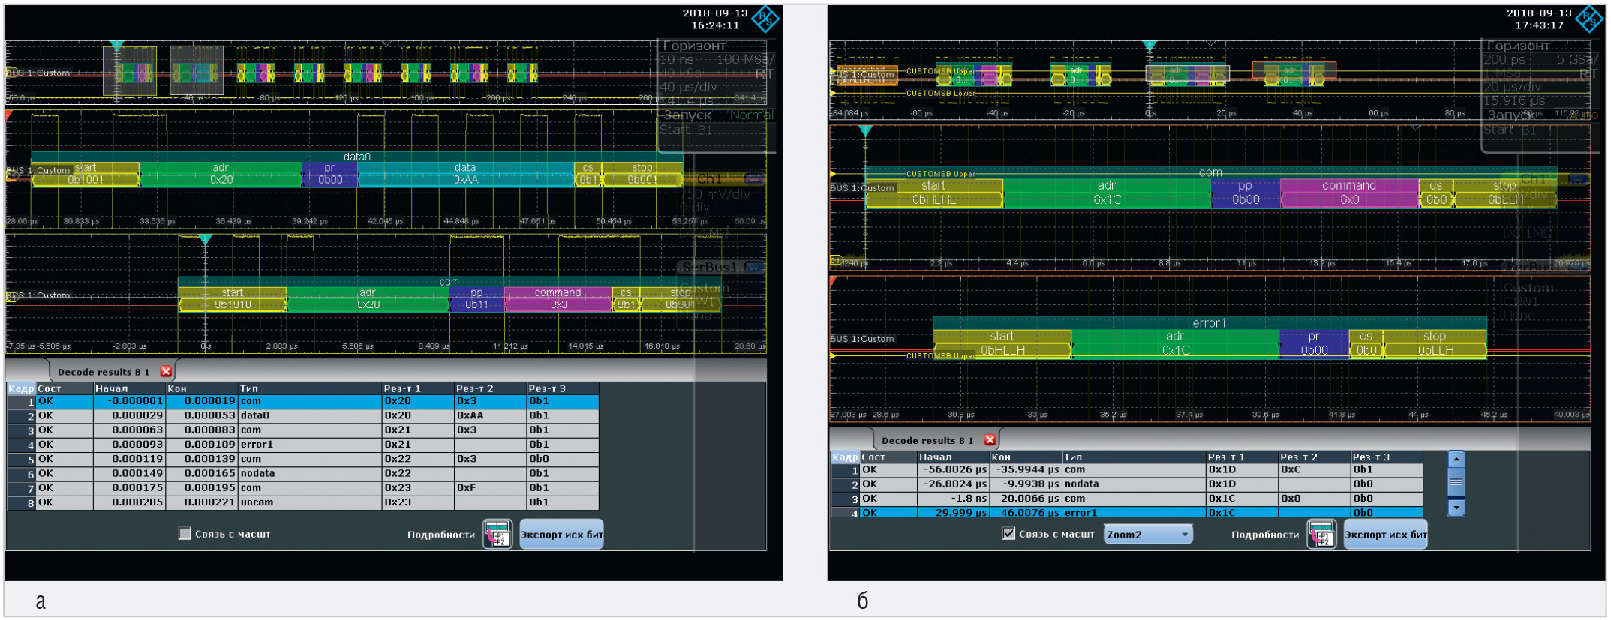Click Rohde & Schwarz logo in screen a
This screenshot has width=1611, height=620.
(766, 19)
